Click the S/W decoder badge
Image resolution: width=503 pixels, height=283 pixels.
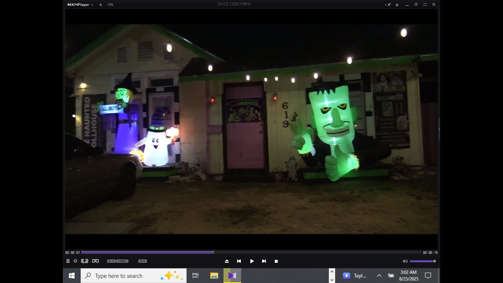pos(111,261)
